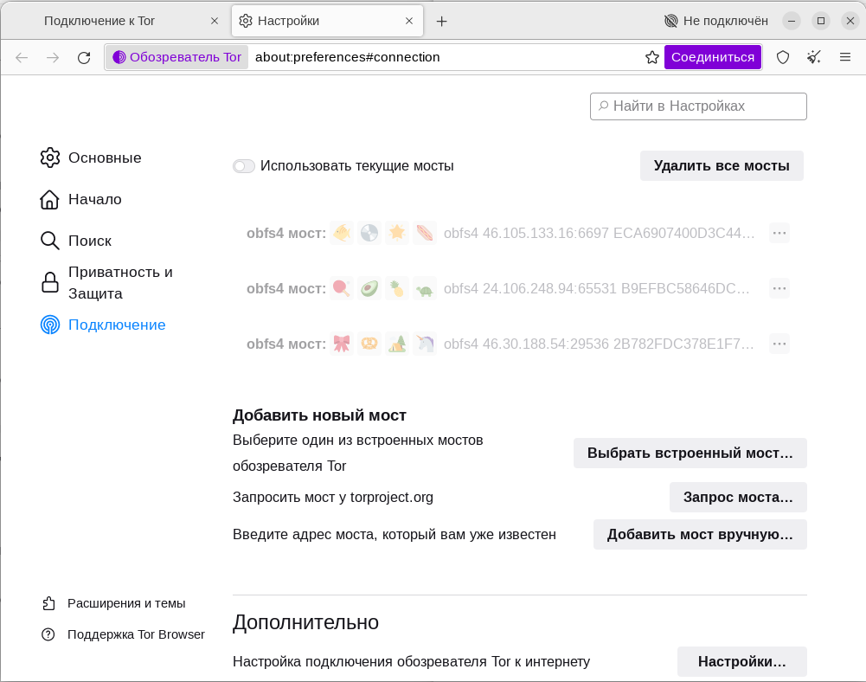The image size is (866, 682).
Task: Click the obfs4 24.106.248.94:65531 bridge text
Action: click(596, 288)
